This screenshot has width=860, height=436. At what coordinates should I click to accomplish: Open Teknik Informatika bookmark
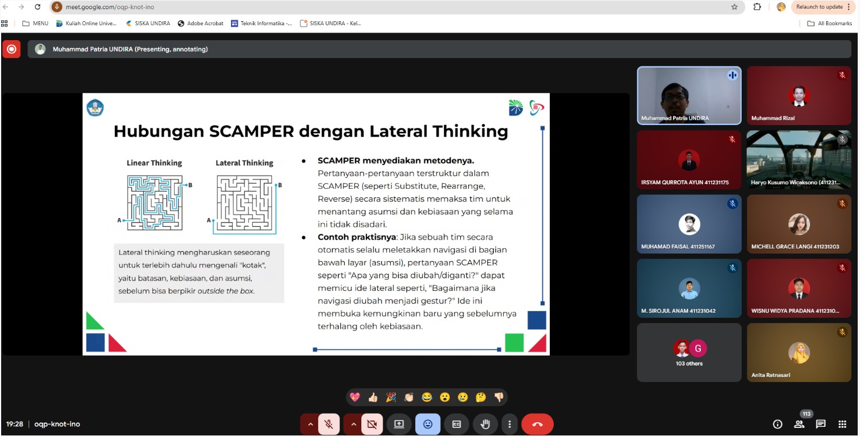(261, 24)
